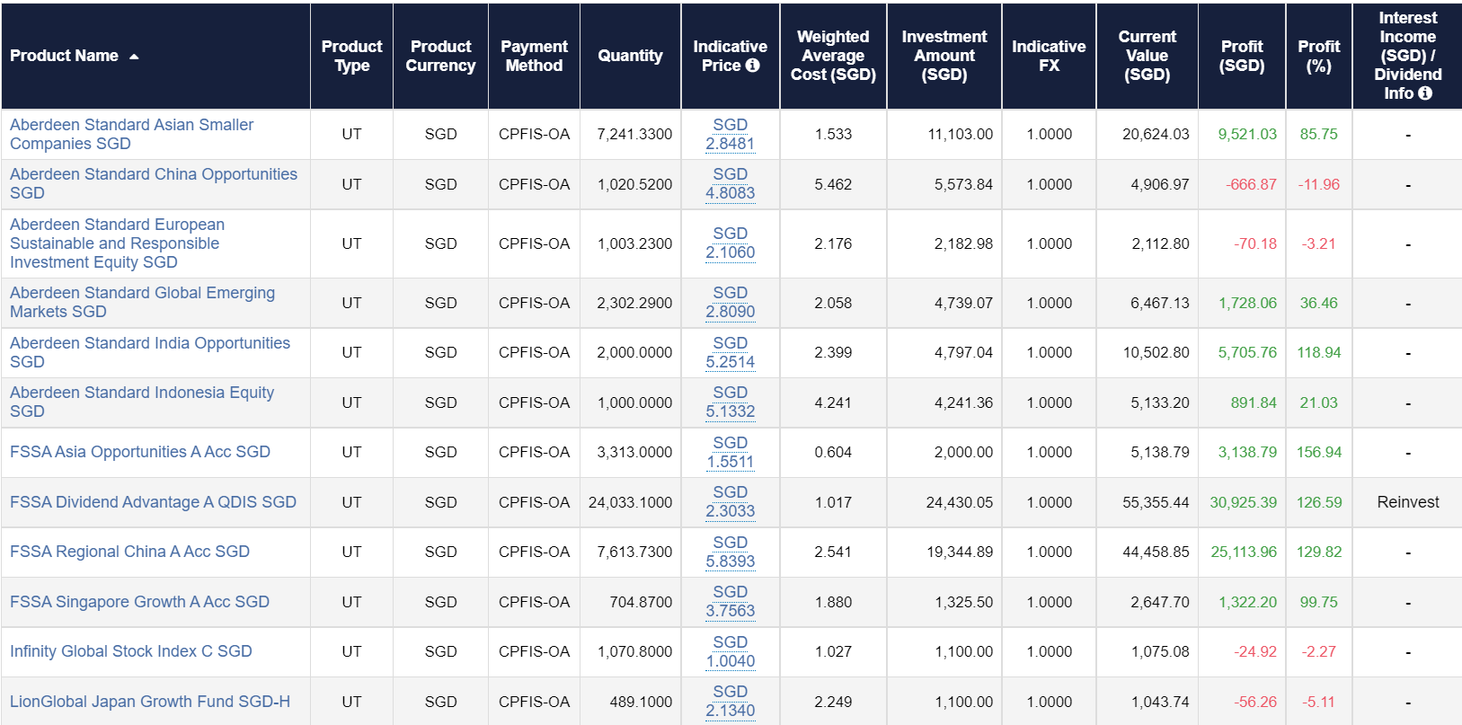Open Aberdeen Standard Global Emerging Markets SGD

point(142,302)
